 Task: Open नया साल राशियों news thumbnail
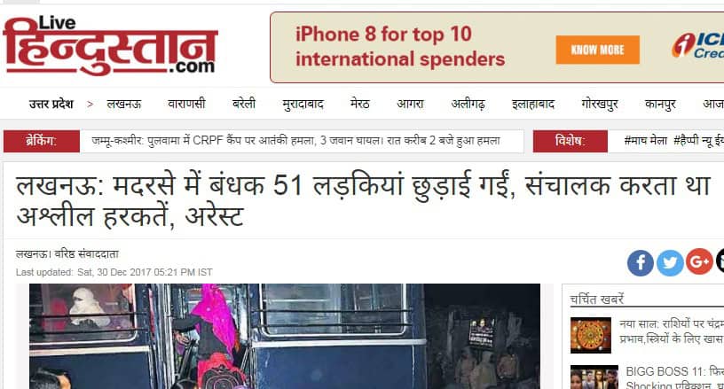tap(591, 335)
